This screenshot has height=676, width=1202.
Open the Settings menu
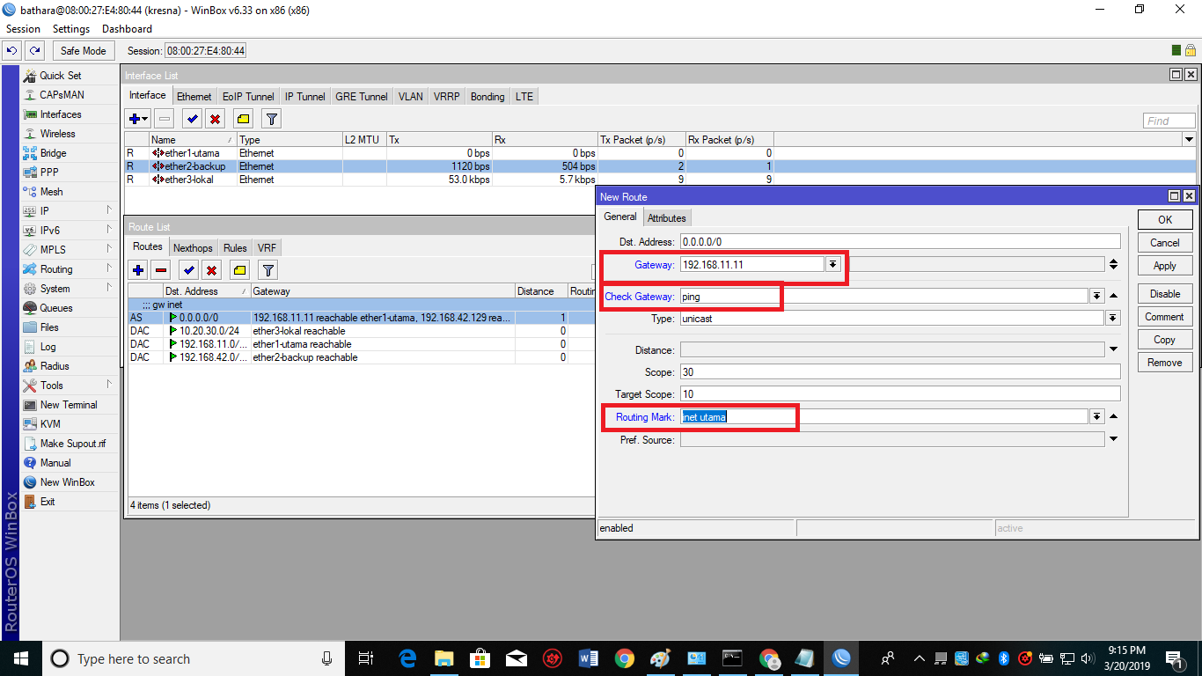point(70,28)
